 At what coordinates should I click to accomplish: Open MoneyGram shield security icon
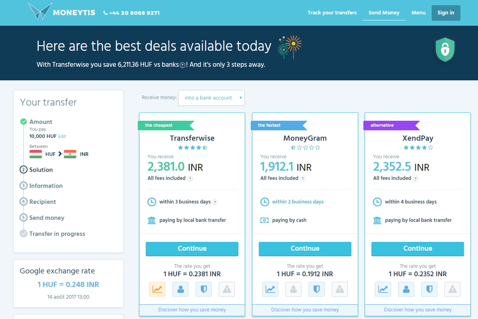[x=316, y=289]
